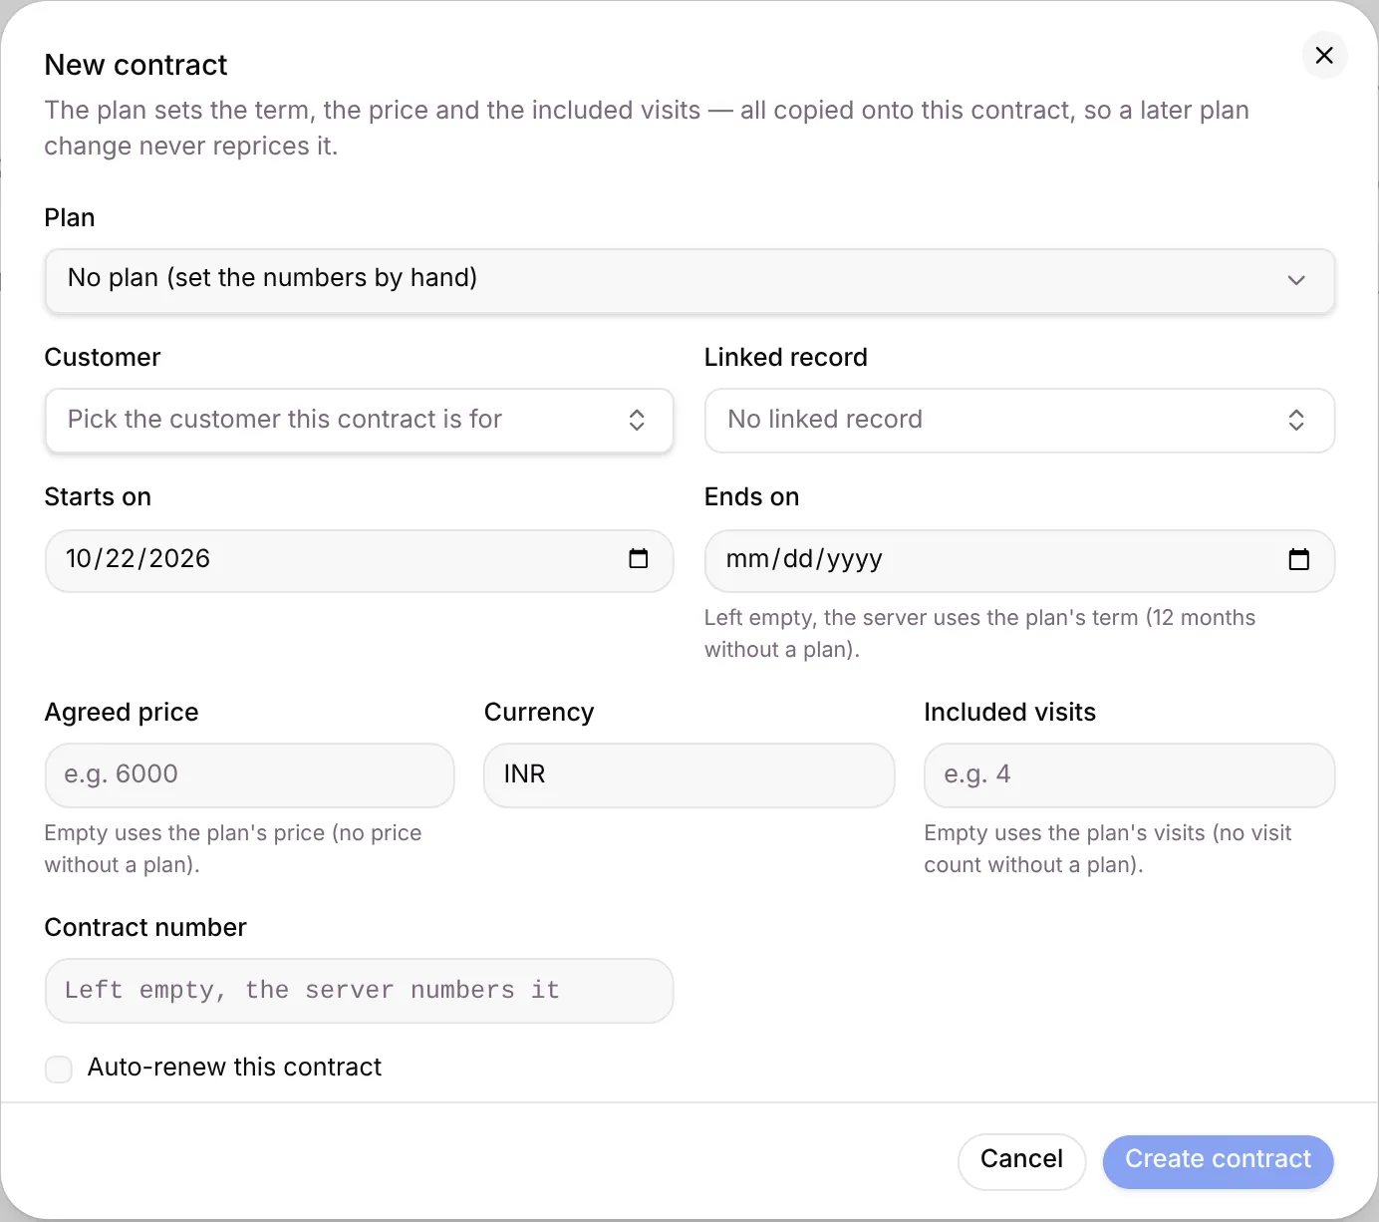Click the Customer field up-down arrows

click(637, 421)
